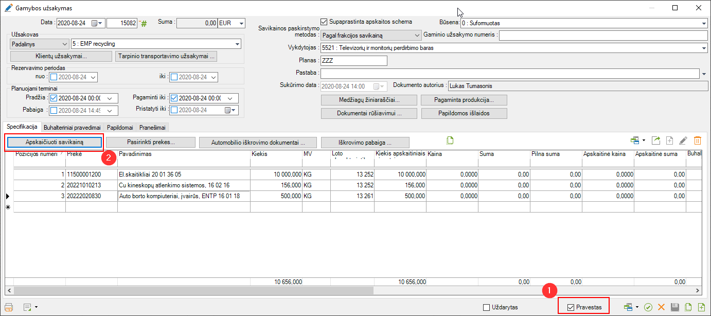This screenshot has width=711, height=316.
Task: Open the Pranešimai tab
Action: pyautogui.click(x=152, y=127)
